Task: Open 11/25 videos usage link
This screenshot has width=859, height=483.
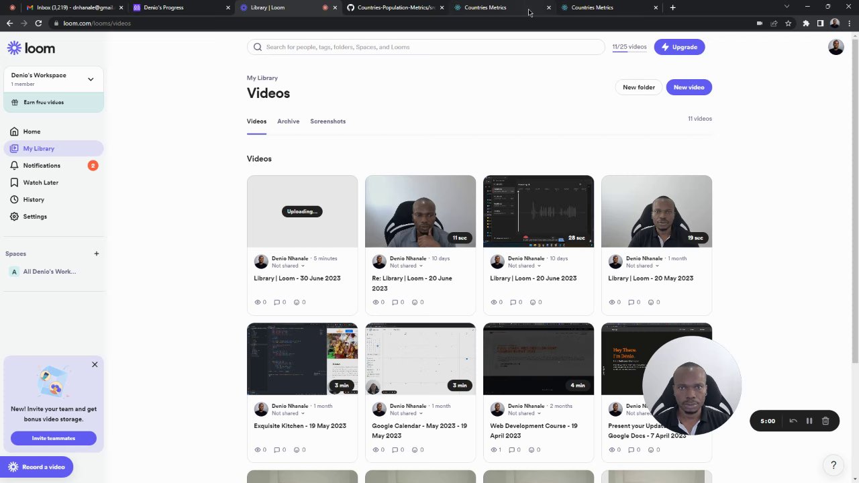Action: [629, 47]
